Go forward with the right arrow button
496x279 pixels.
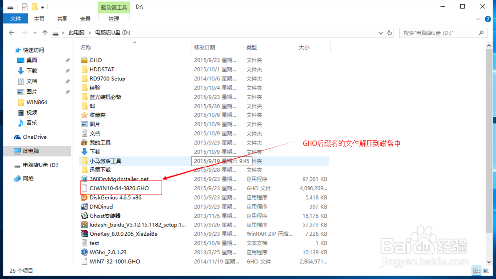click(x=25, y=33)
